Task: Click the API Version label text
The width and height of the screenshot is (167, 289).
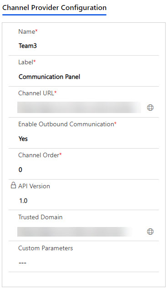Action: (x=34, y=186)
